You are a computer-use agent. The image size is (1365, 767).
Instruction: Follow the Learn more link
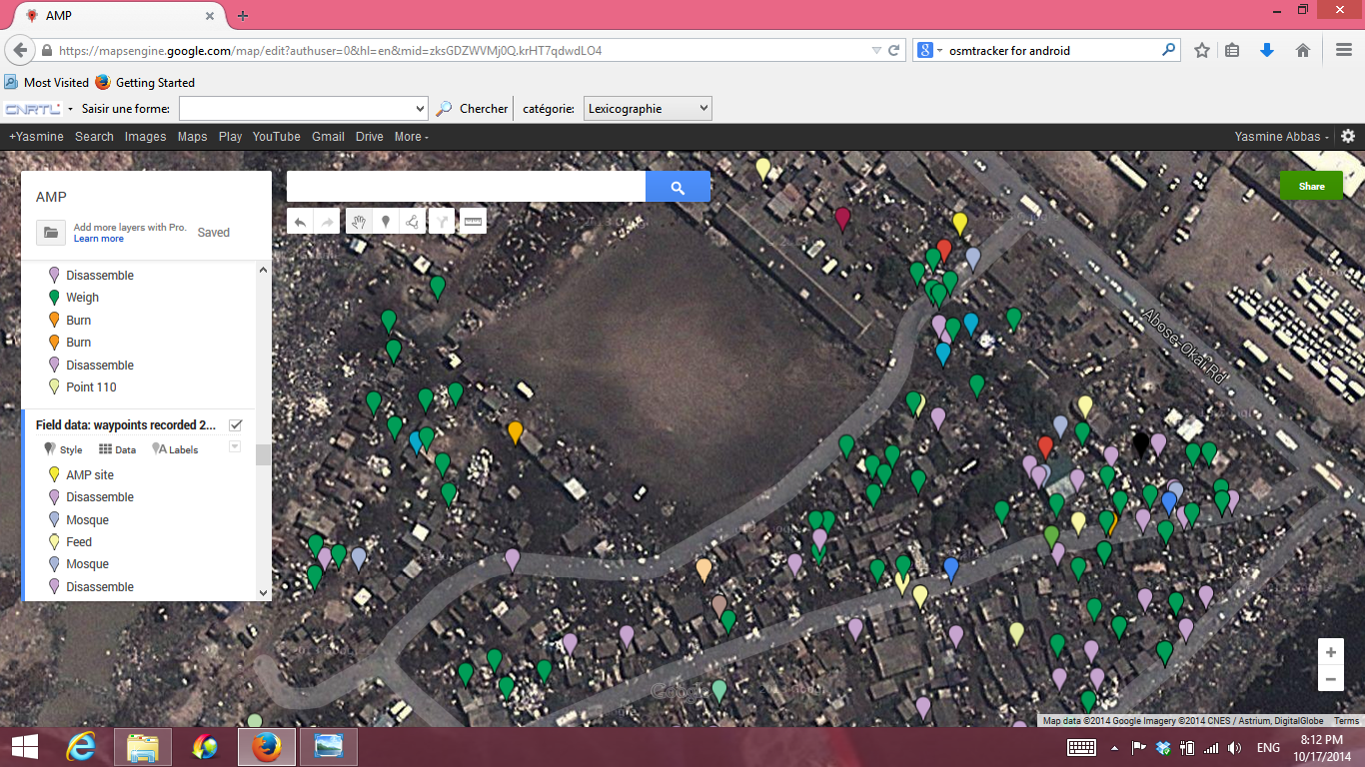click(99, 239)
